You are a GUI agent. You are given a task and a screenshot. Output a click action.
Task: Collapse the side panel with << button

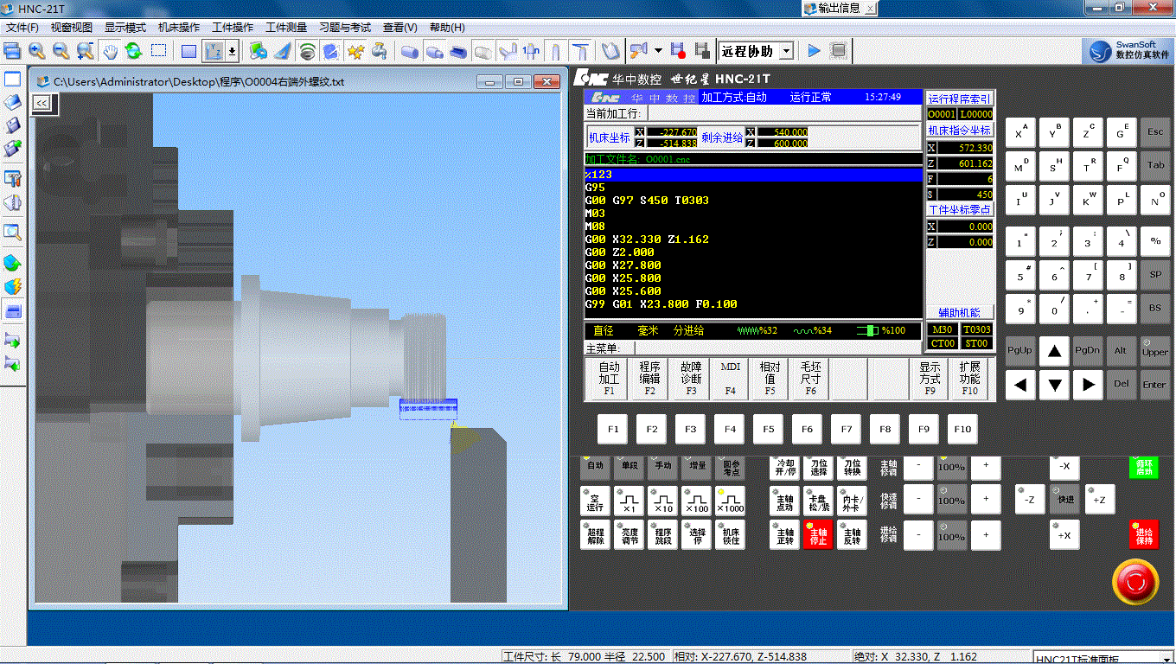point(41,103)
